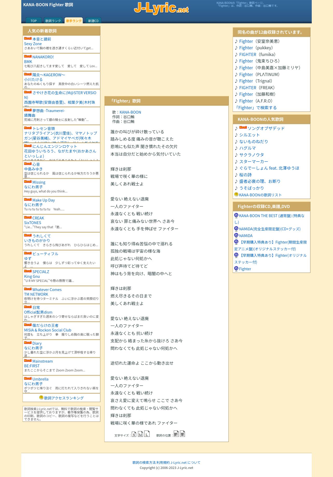Open Fighter by pukkey
Image resolution: width=333 pixels, height=477 pixels.
tap(246, 48)
